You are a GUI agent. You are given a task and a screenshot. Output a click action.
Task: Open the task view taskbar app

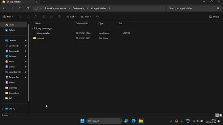click(126, 121)
